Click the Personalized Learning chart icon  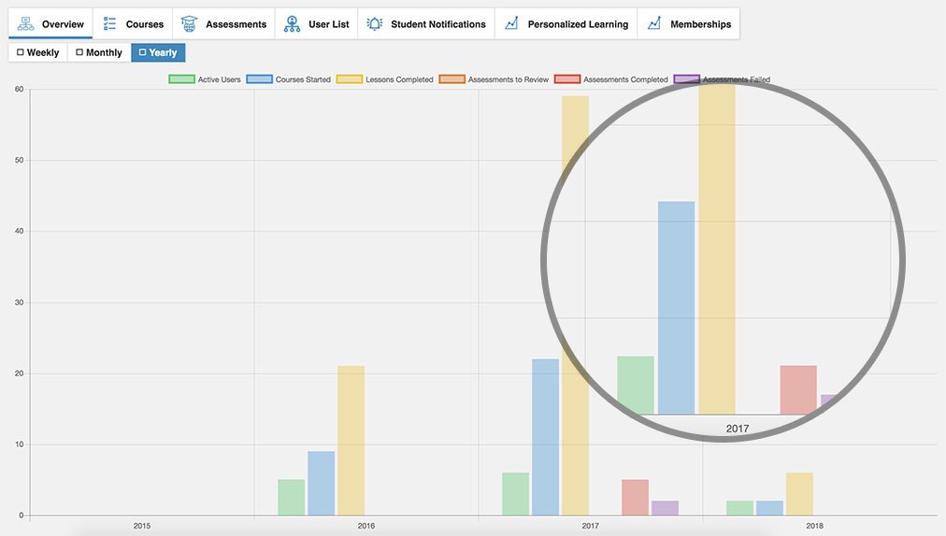(x=511, y=23)
